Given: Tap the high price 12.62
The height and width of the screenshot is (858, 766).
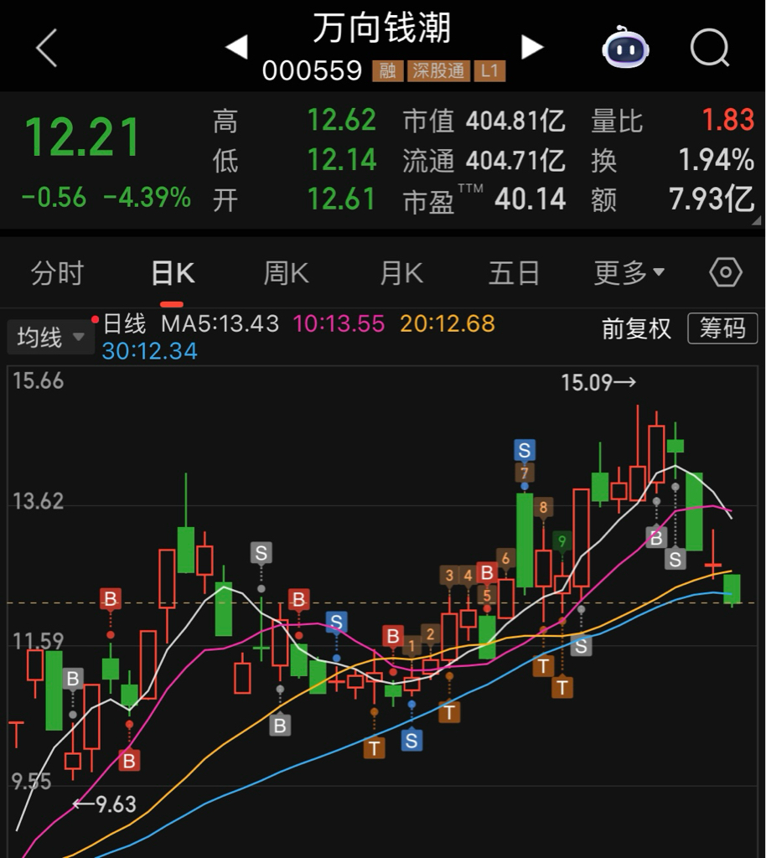Looking at the screenshot, I should [342, 120].
